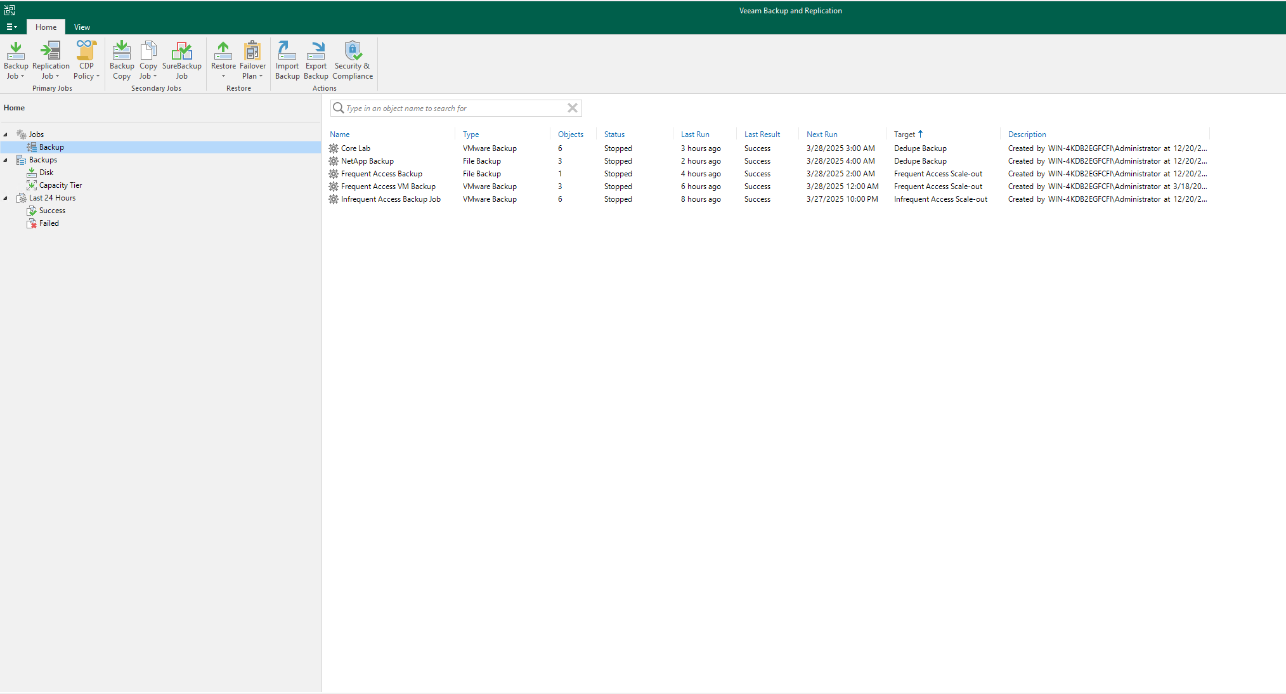Click gear icon beside Frequent Access Backup

[x=334, y=174]
